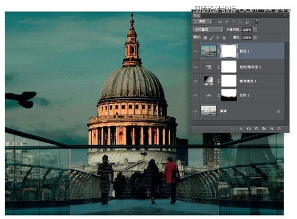Create a new layer icon
This screenshot has height=219, width=297.
click(x=271, y=129)
